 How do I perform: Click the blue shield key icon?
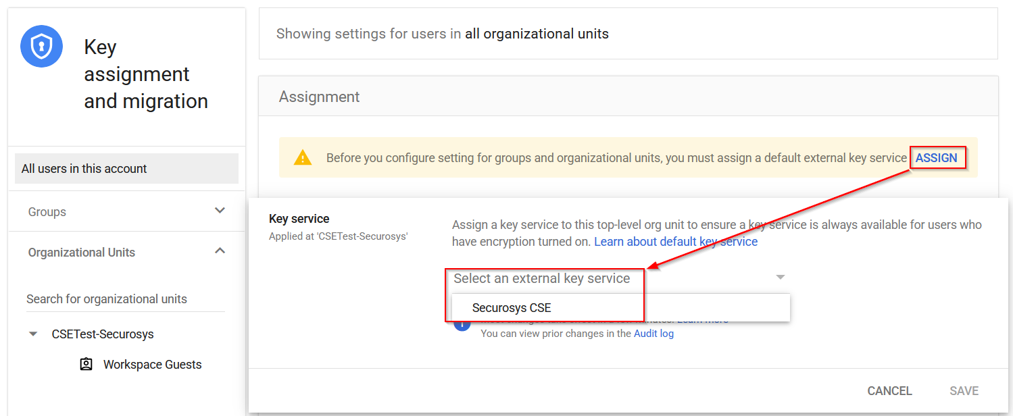click(42, 47)
